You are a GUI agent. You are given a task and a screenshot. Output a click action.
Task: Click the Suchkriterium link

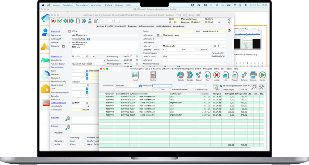(x=57, y=67)
